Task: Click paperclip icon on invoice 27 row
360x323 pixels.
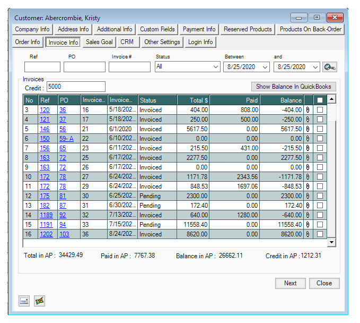Action: point(308,177)
